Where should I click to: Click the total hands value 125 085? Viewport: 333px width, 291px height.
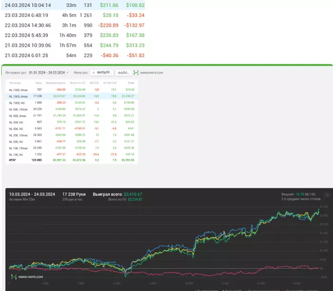37,160
